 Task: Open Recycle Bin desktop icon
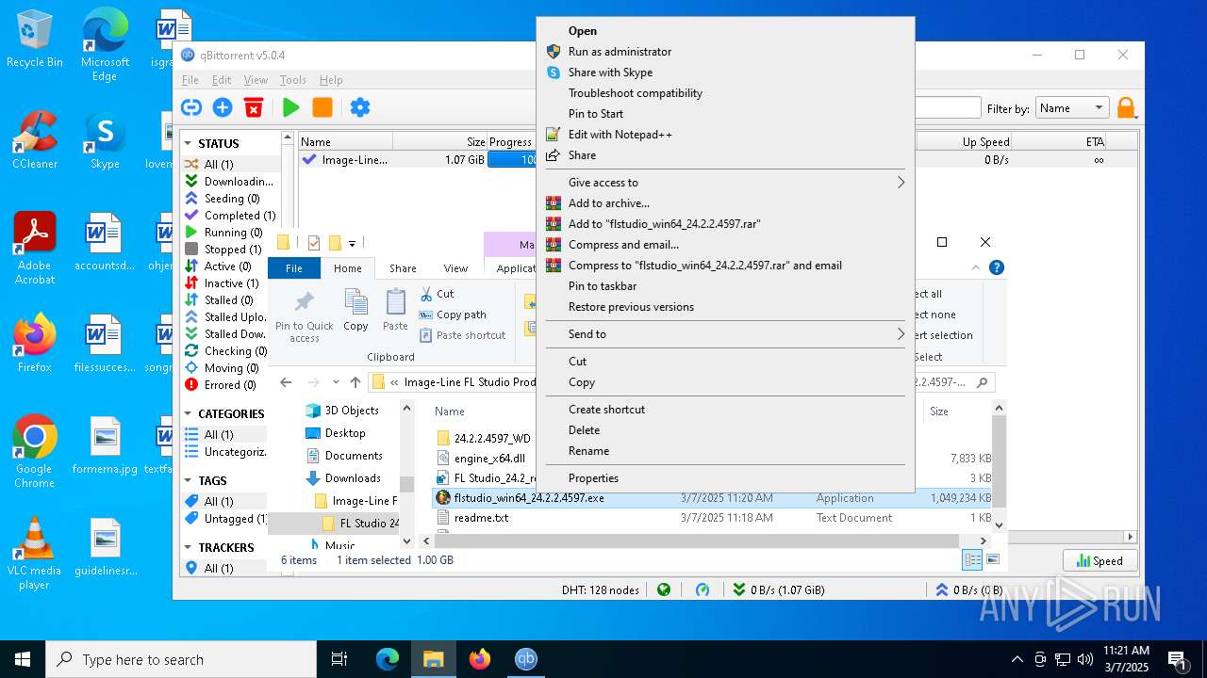(x=35, y=40)
